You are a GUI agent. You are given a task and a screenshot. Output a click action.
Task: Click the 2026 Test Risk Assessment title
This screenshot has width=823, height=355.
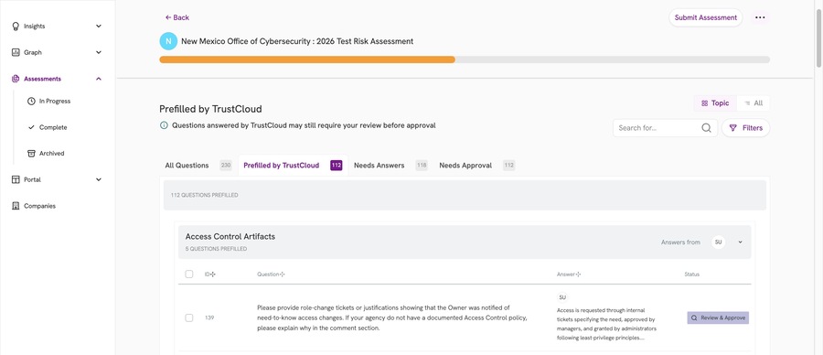pos(297,41)
